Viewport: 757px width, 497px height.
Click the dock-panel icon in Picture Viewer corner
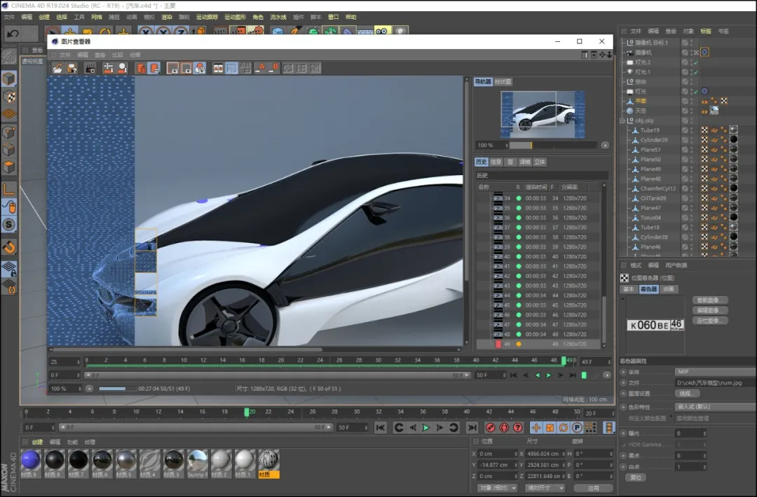pos(585,55)
